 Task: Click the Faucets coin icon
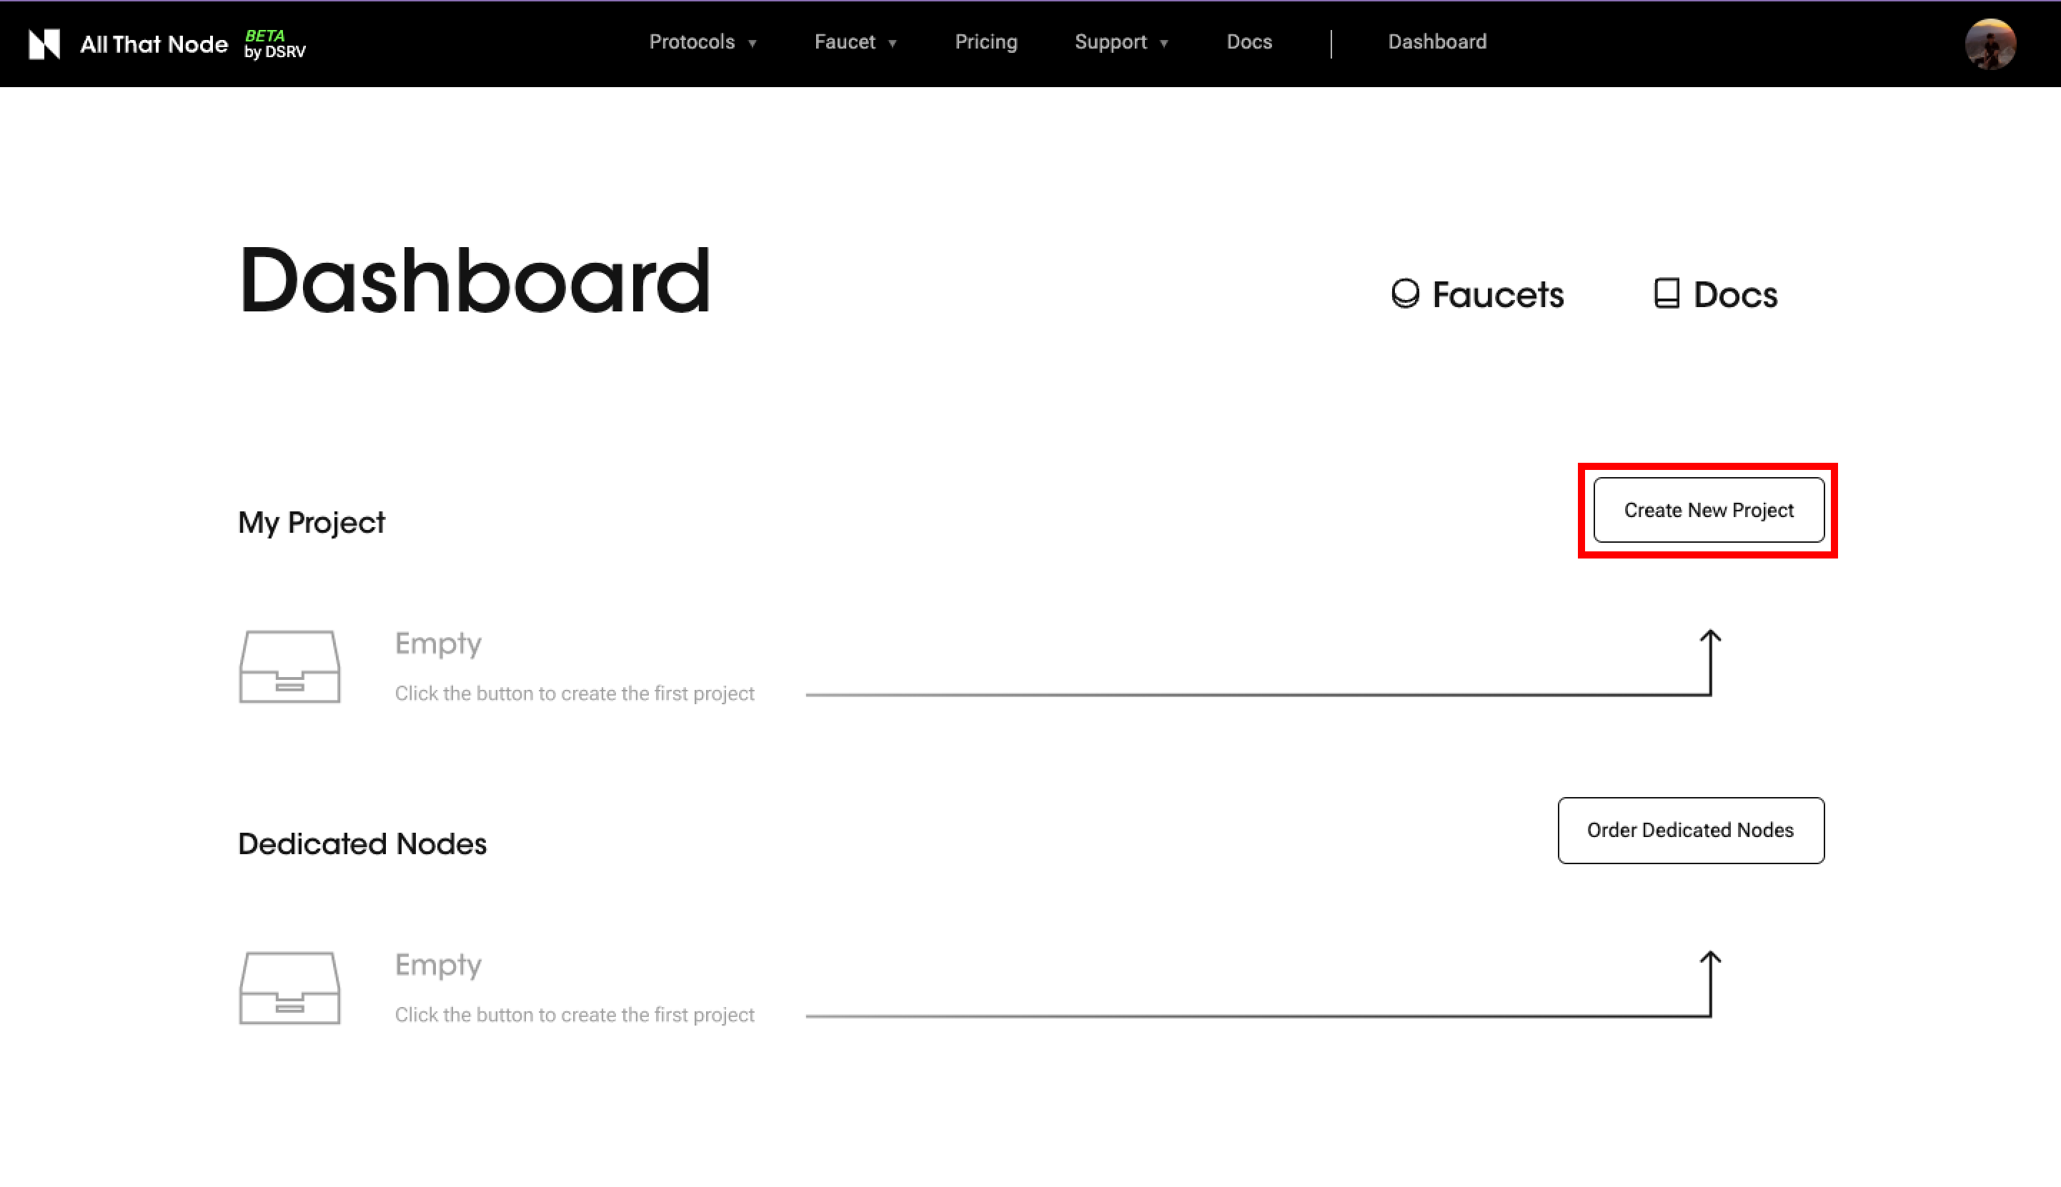click(1405, 294)
